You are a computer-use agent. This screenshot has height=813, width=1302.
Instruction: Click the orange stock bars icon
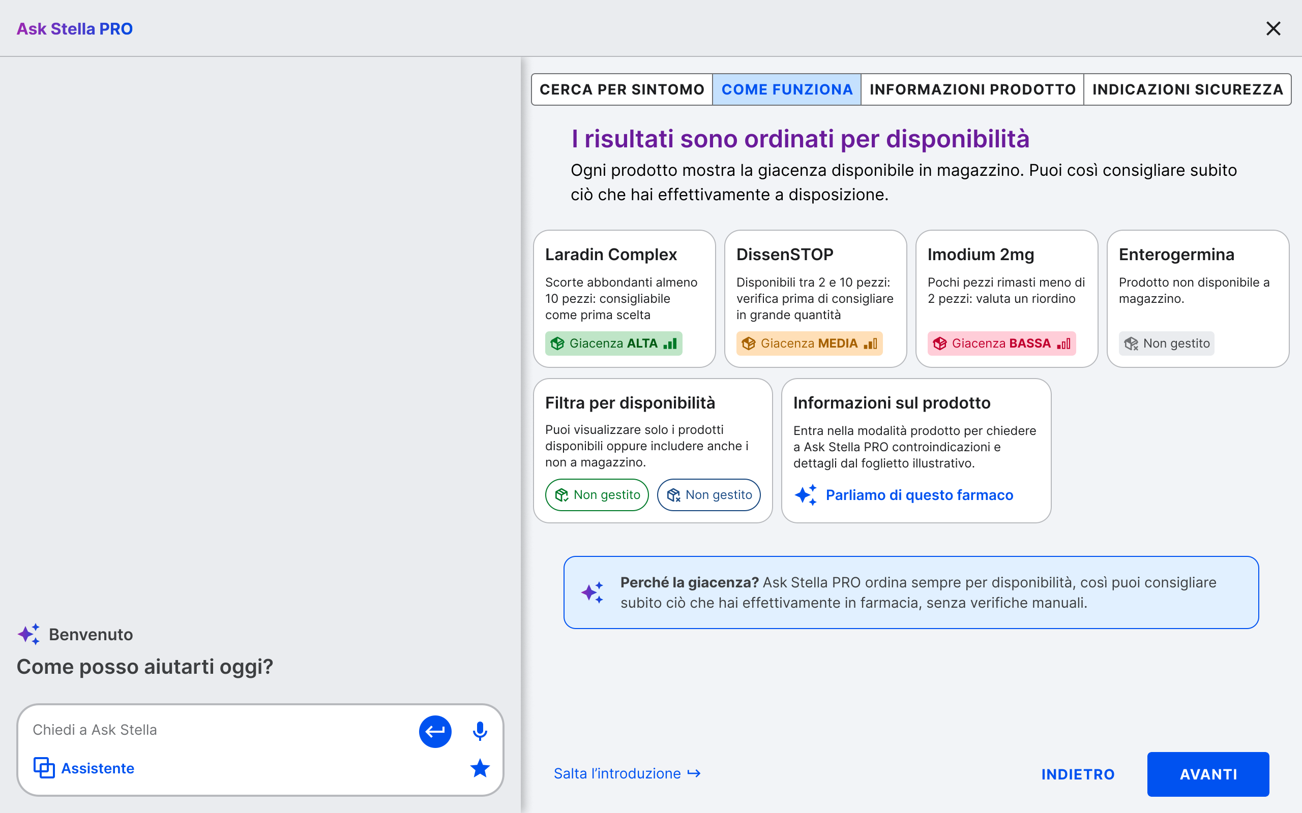pyautogui.click(x=871, y=343)
